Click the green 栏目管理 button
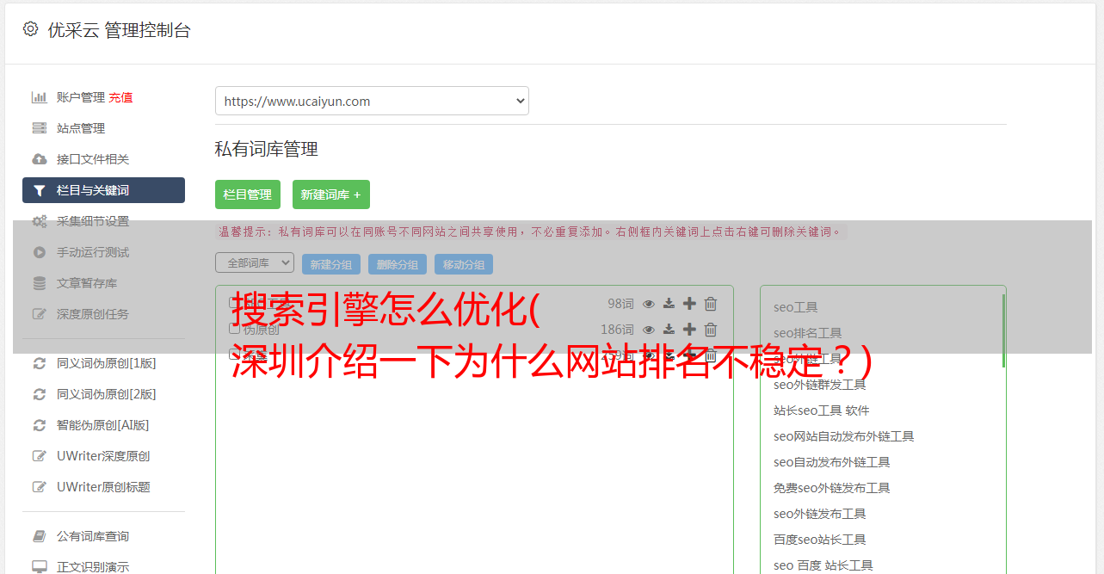The width and height of the screenshot is (1104, 574). click(x=248, y=194)
